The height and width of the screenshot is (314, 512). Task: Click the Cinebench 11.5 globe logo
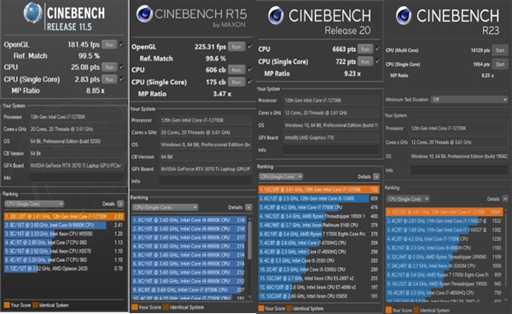click(32, 13)
